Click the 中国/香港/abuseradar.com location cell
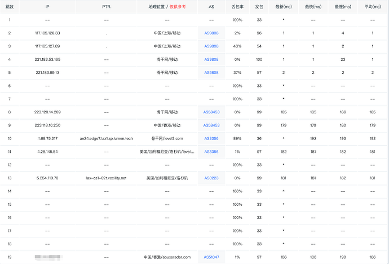 [x=167, y=257]
